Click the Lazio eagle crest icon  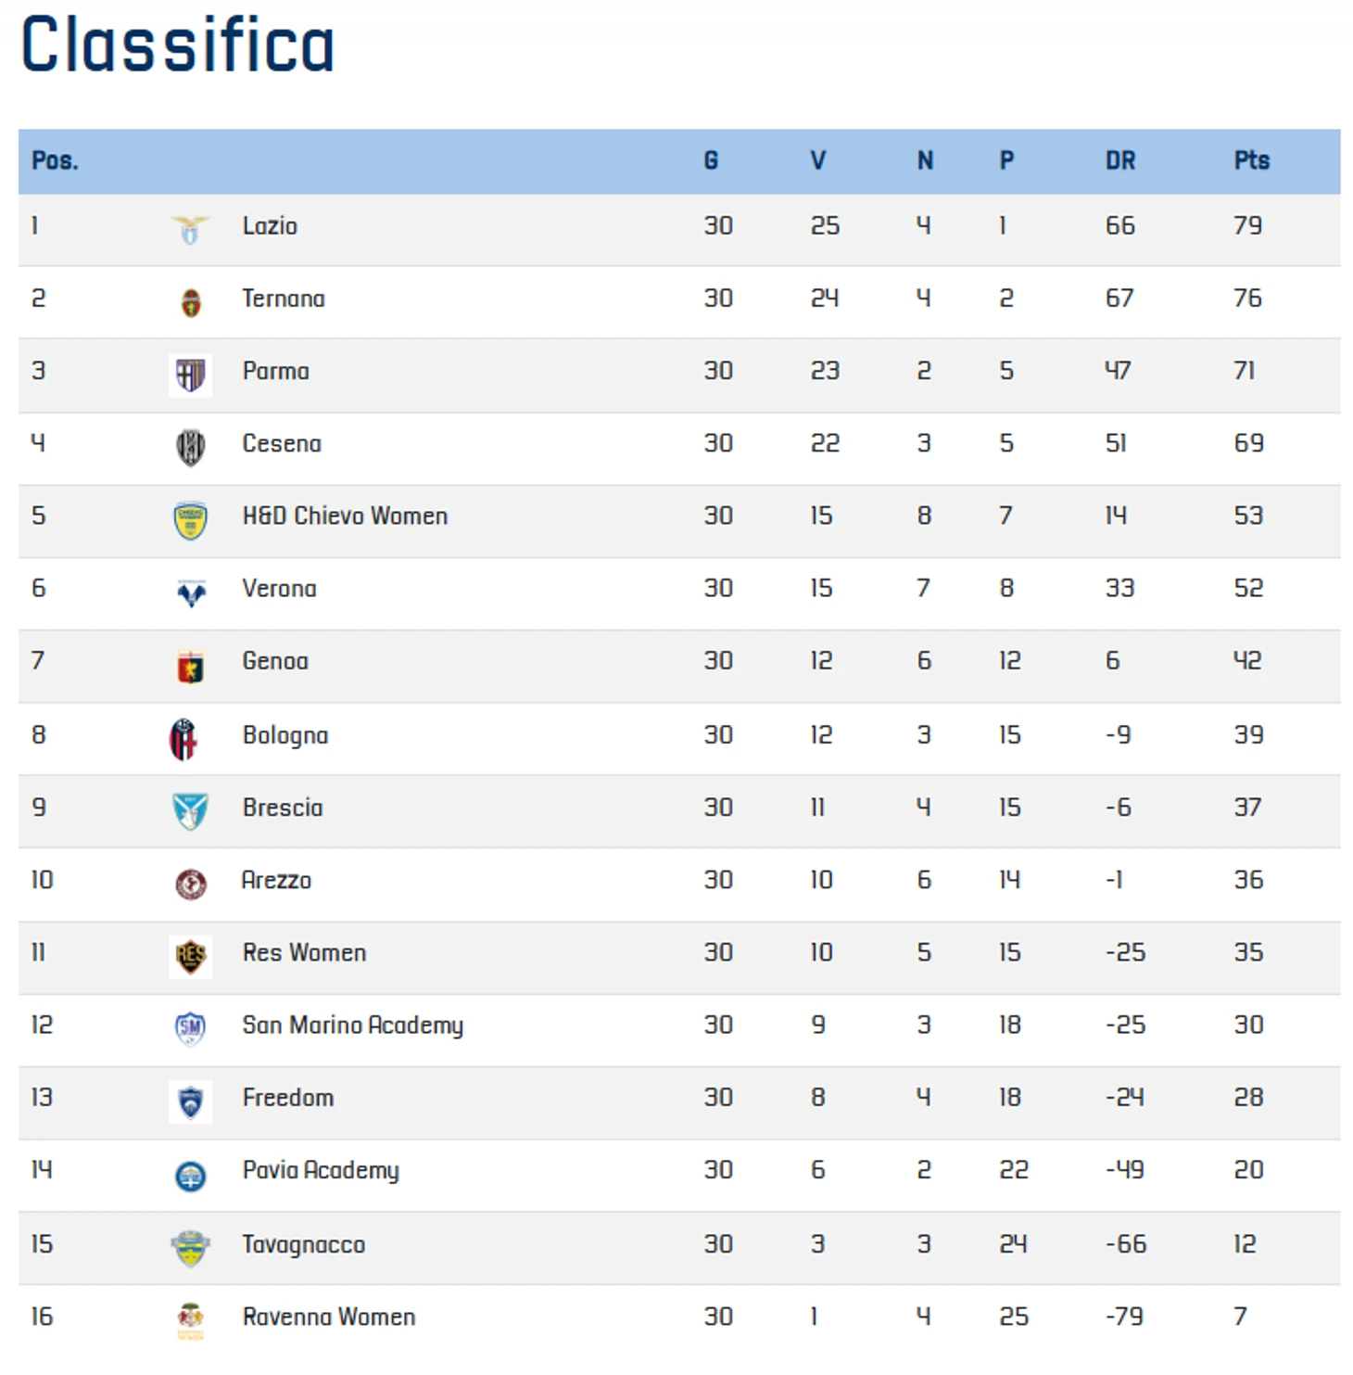(190, 229)
